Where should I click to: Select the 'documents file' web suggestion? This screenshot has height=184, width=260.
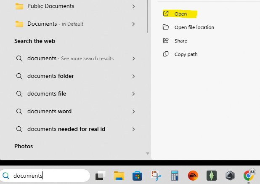pos(47,94)
